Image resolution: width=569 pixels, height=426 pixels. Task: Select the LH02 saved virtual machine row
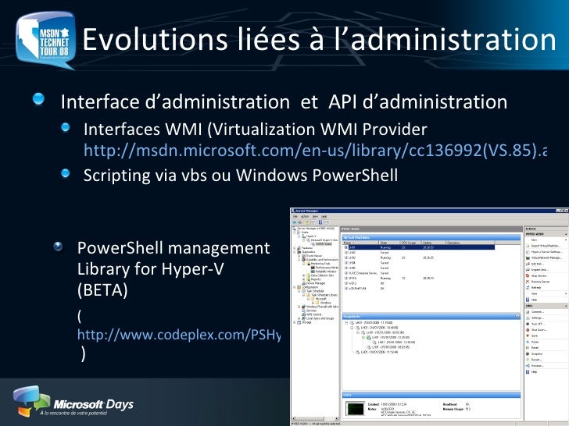pos(419,253)
